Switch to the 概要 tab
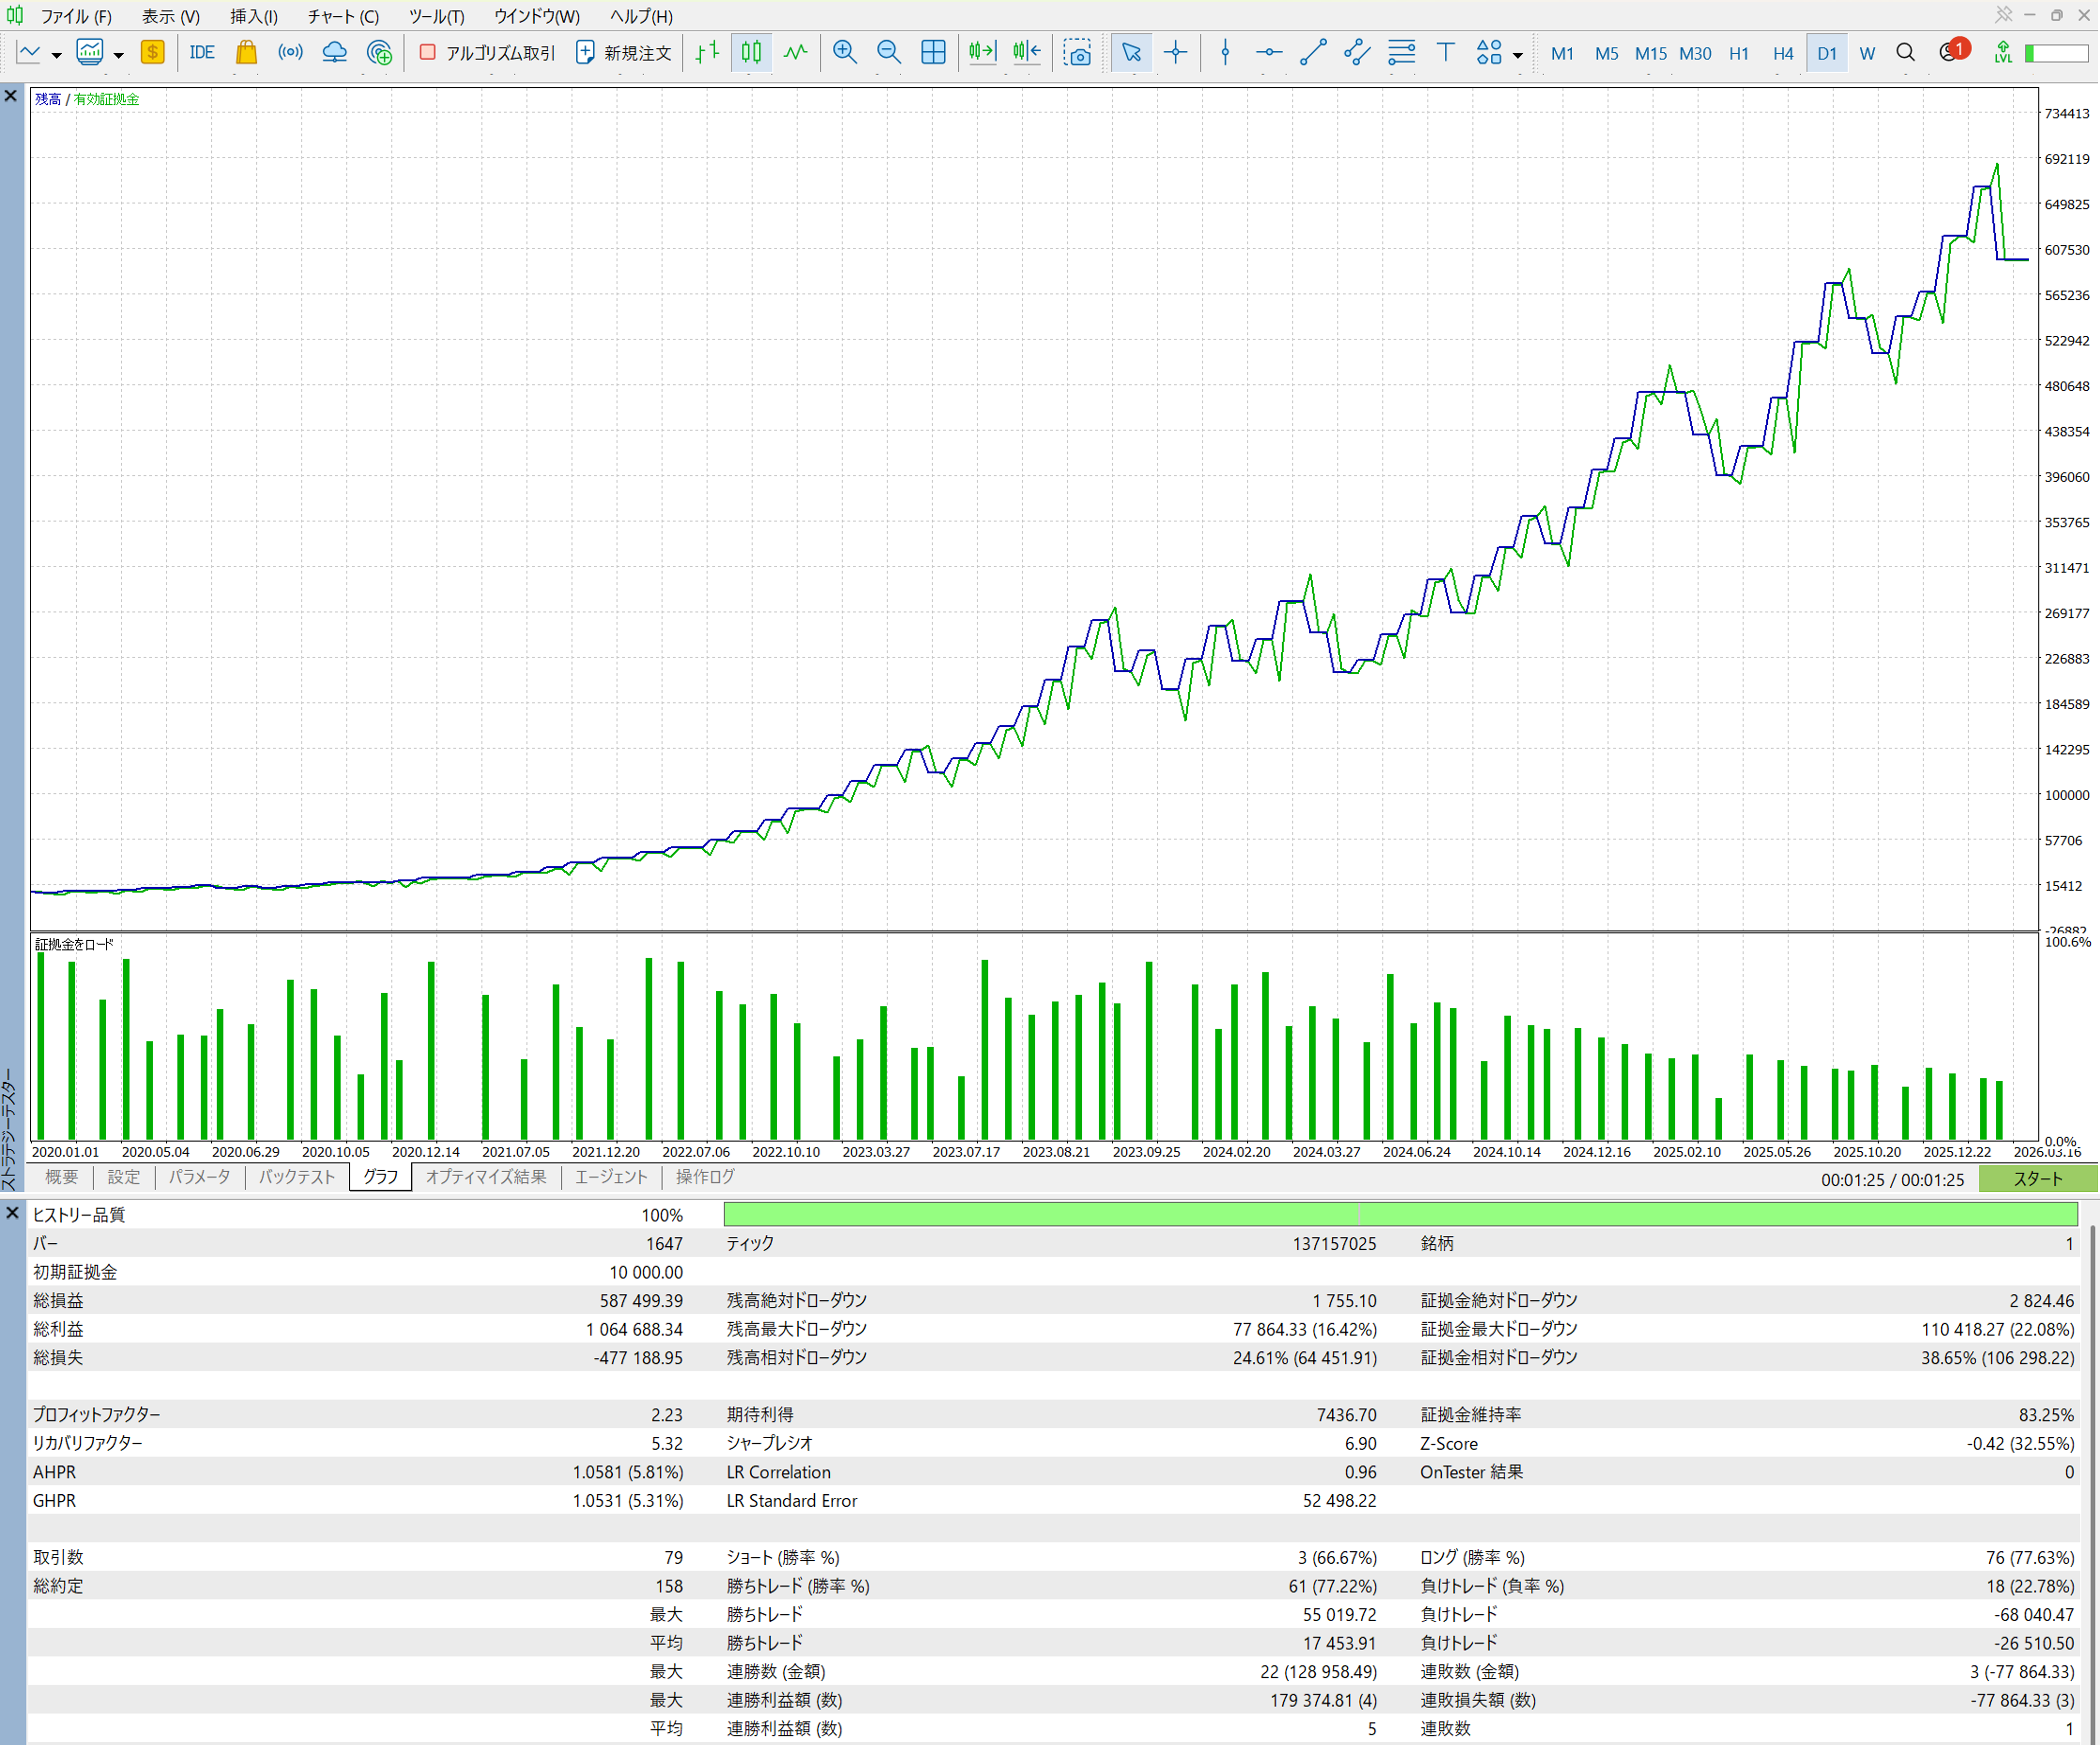Image resolution: width=2100 pixels, height=1745 pixels. click(x=61, y=1177)
